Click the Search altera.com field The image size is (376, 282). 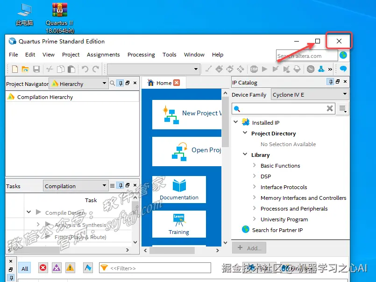[307, 56]
